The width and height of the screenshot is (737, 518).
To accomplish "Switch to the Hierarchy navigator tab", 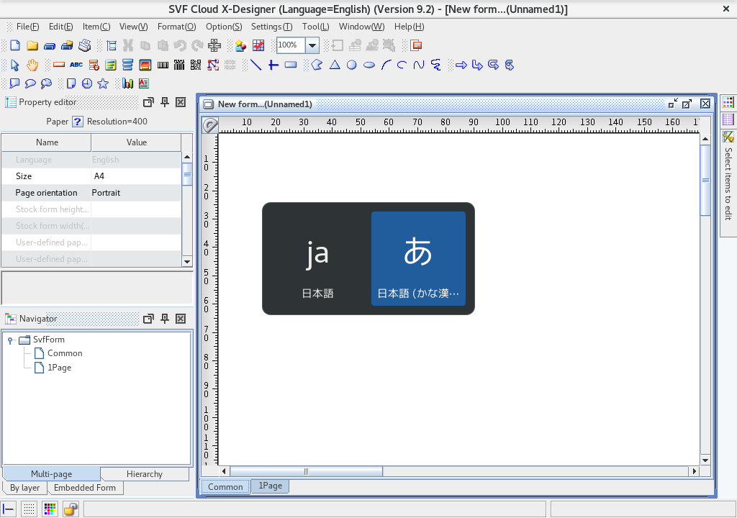I will [144, 474].
